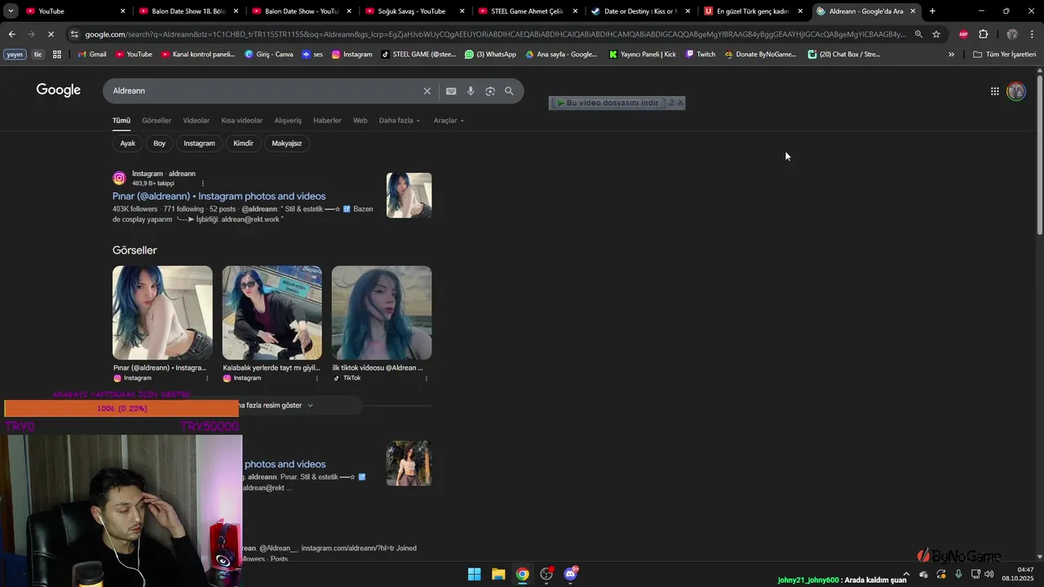Open the Donate ByNoGame bookmark

tap(760, 55)
